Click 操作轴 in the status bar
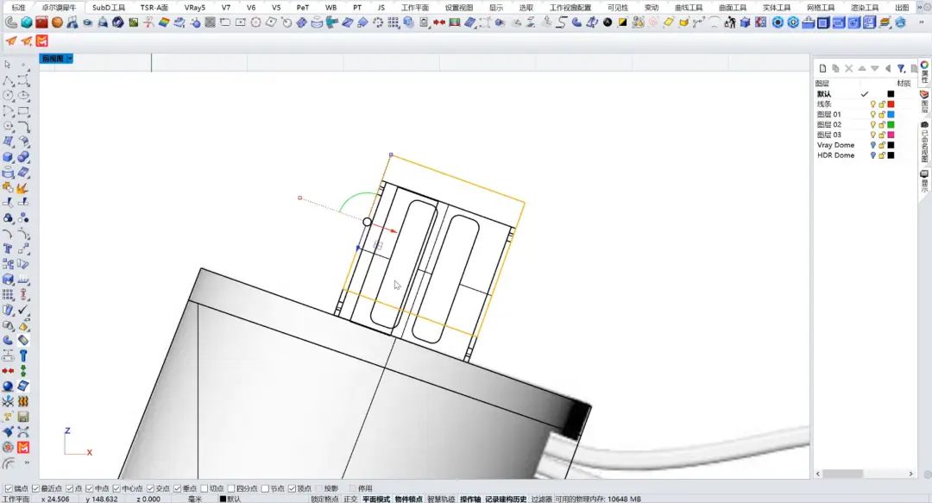This screenshot has width=932, height=503. tap(469, 499)
